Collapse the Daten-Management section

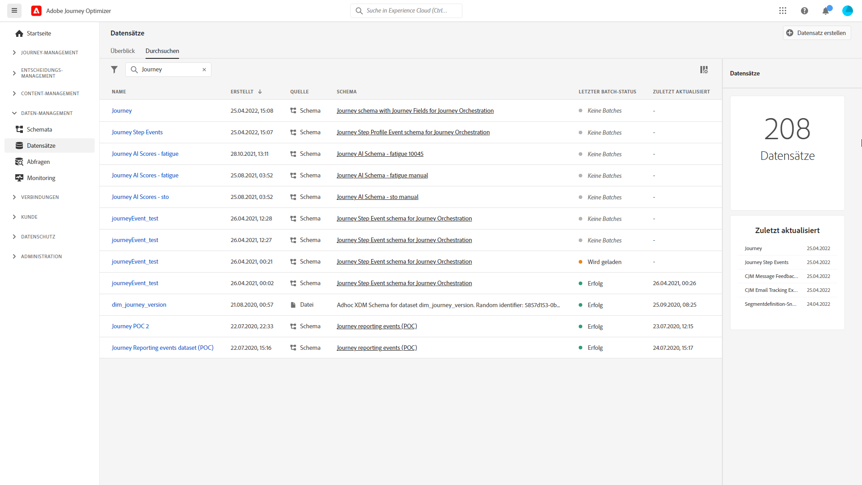47,113
